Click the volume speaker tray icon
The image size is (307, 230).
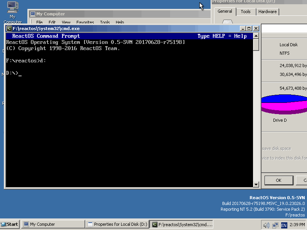coord(266,225)
